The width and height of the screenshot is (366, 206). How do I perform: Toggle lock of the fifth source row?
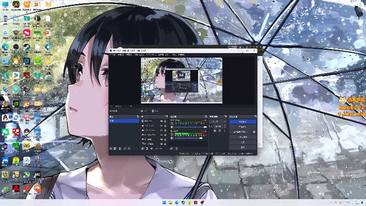(x=165, y=139)
